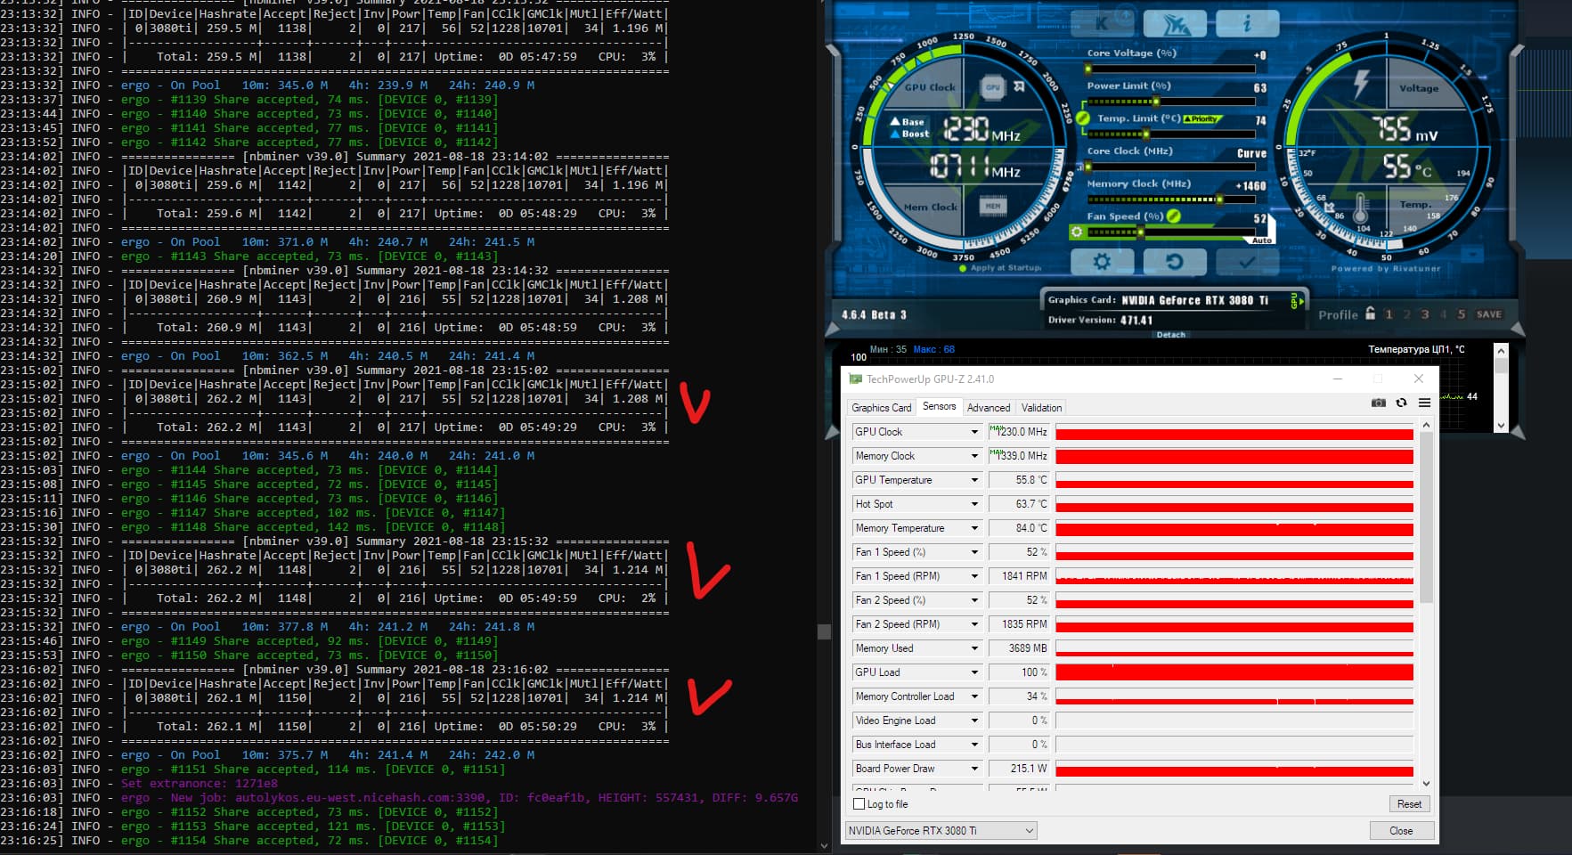The image size is (1572, 855).
Task: Show Afterburner information panel via 'i' button
Action: [1247, 23]
